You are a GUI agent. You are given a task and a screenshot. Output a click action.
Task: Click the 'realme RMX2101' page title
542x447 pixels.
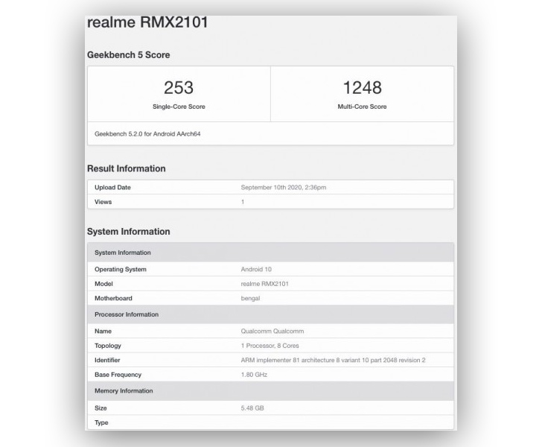click(x=147, y=22)
